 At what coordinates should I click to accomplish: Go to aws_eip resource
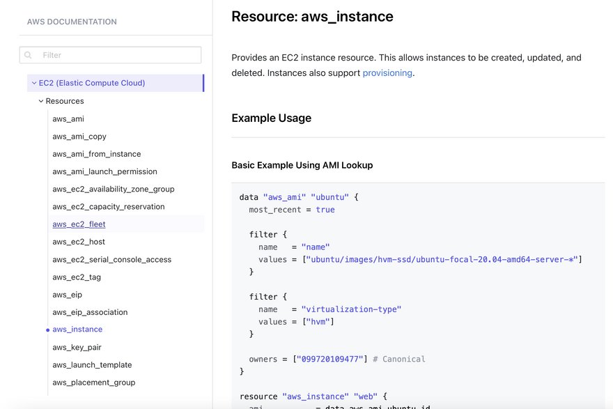click(x=67, y=295)
